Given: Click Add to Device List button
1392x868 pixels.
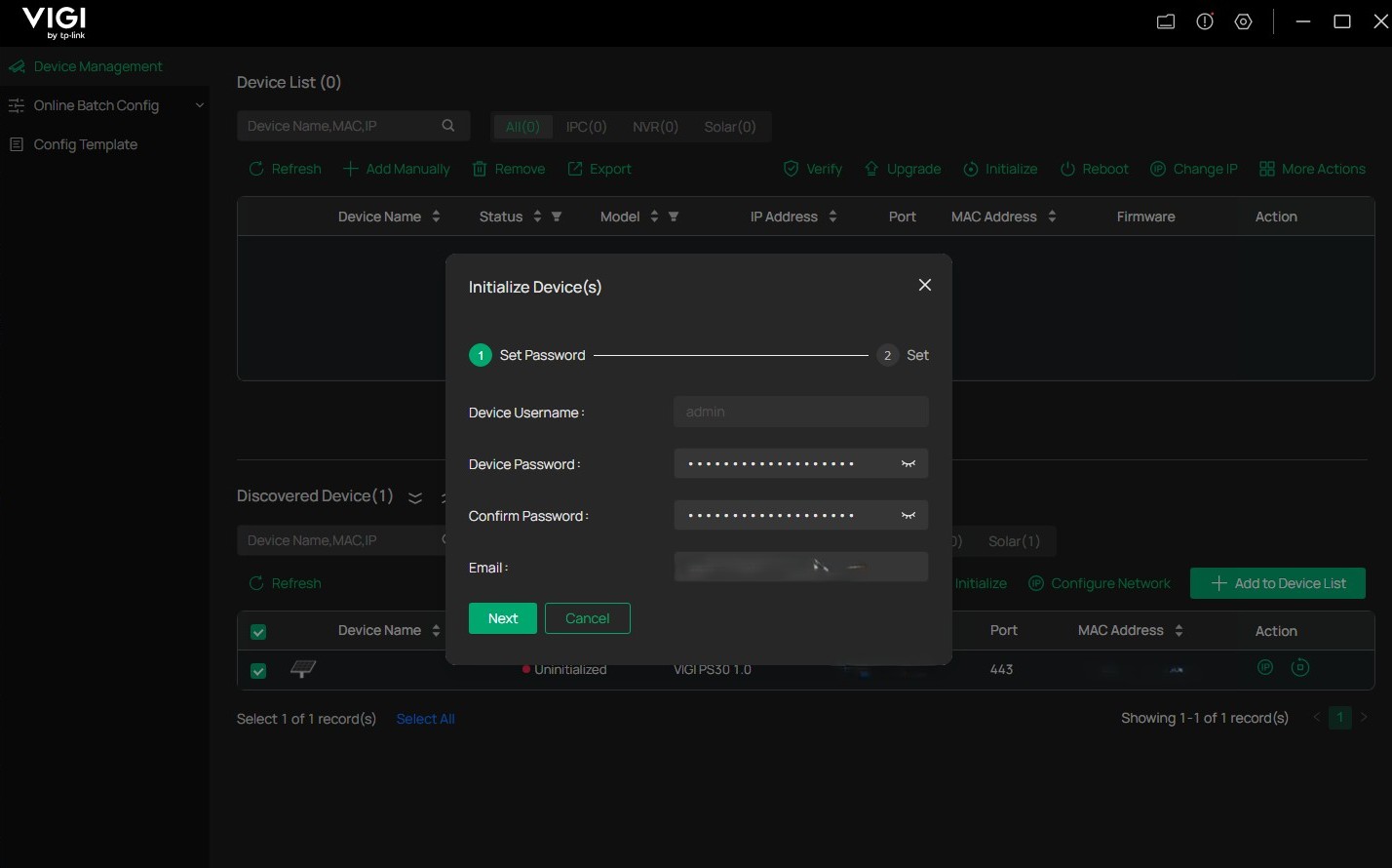Looking at the screenshot, I should 1278,583.
